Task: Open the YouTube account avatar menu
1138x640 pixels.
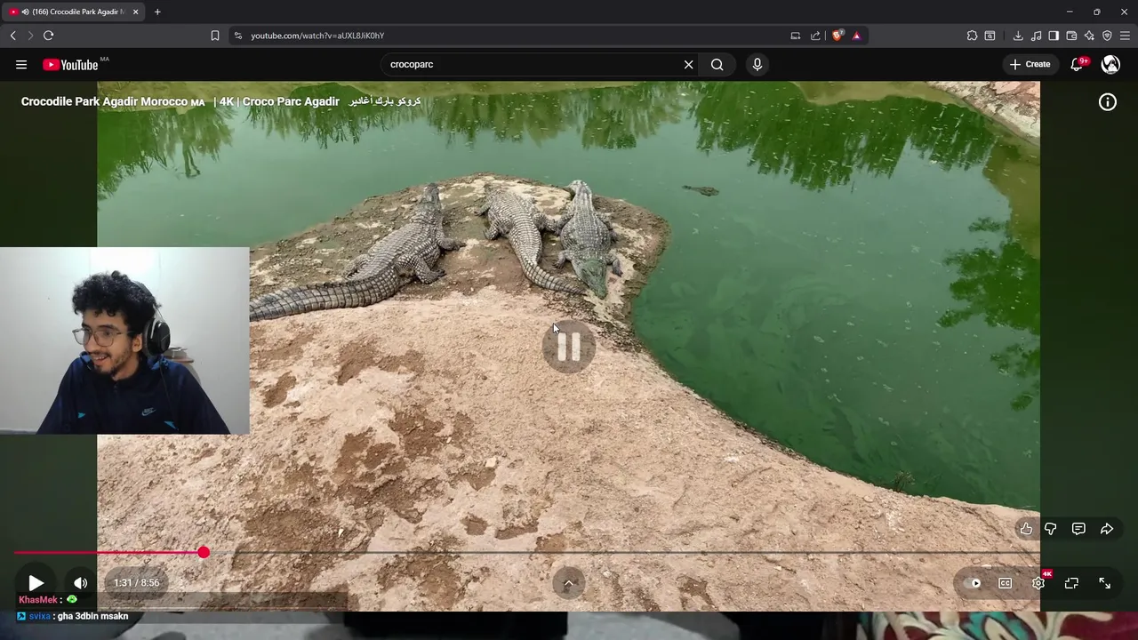Action: pos(1110,64)
